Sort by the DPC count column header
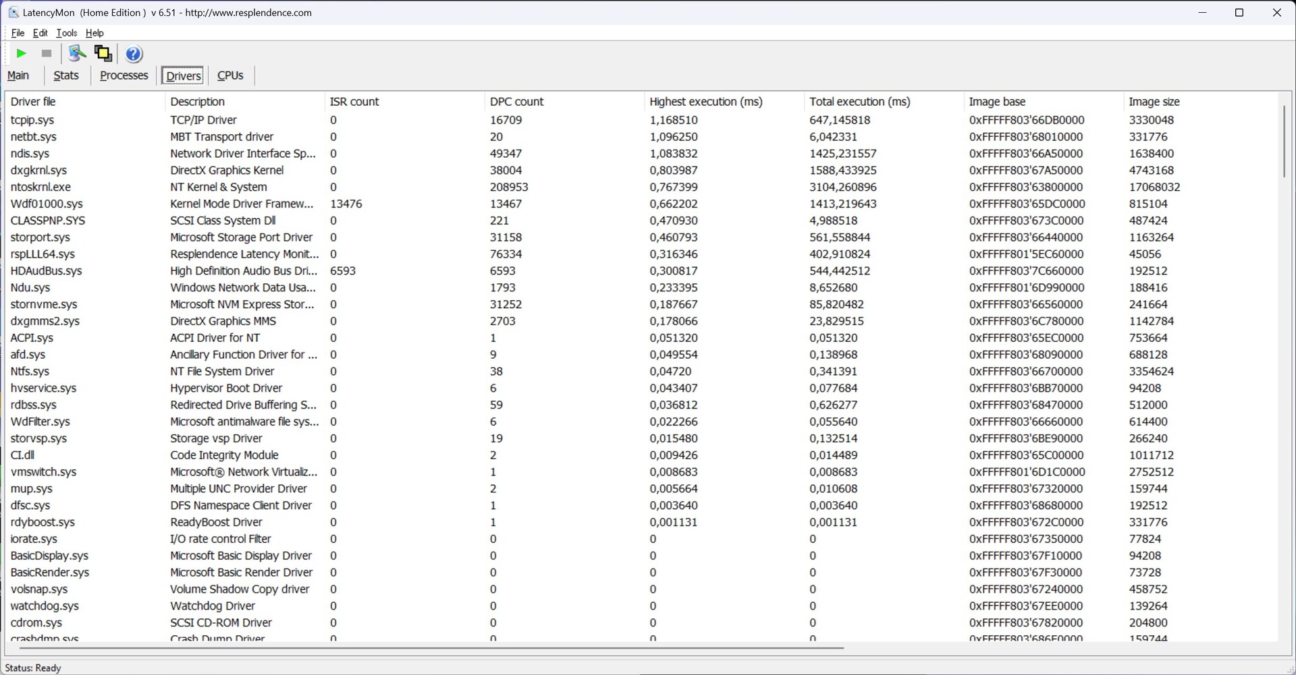 [x=516, y=102]
